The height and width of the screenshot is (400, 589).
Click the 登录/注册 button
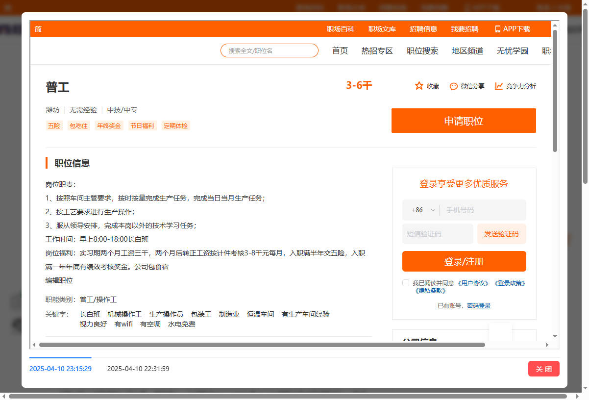464,261
